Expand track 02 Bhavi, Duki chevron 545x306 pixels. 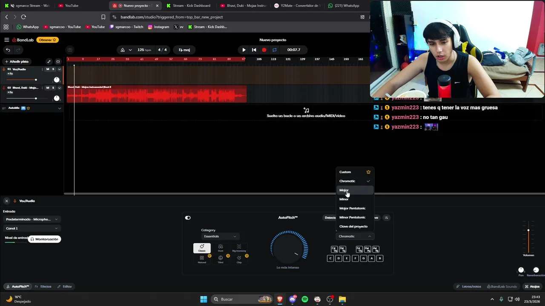(59, 88)
